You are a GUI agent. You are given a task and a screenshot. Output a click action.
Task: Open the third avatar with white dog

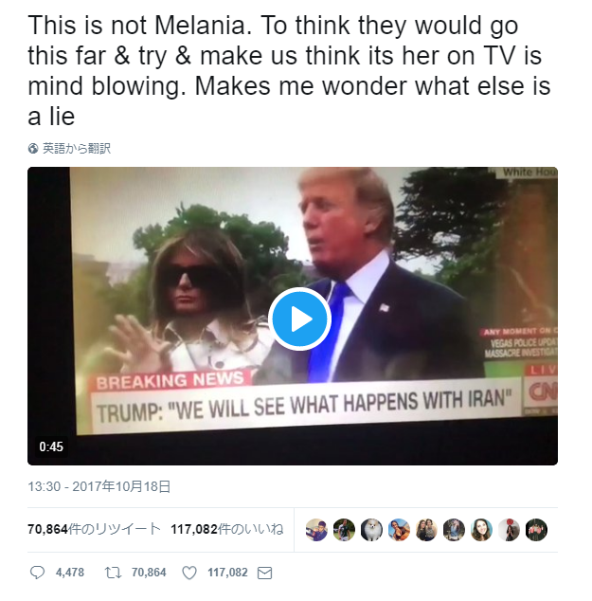[x=371, y=530]
